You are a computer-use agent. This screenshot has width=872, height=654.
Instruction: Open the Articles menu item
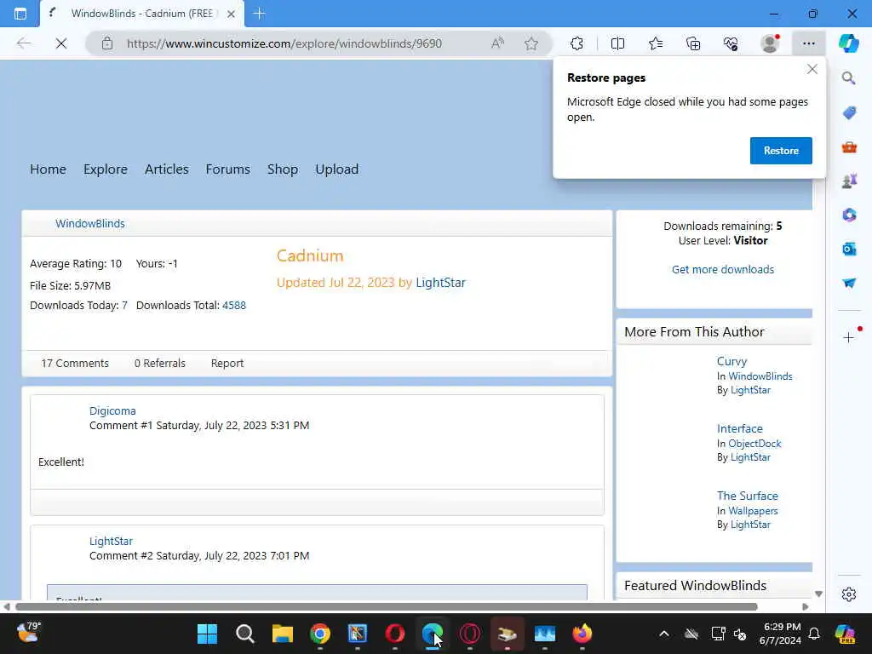point(166,169)
